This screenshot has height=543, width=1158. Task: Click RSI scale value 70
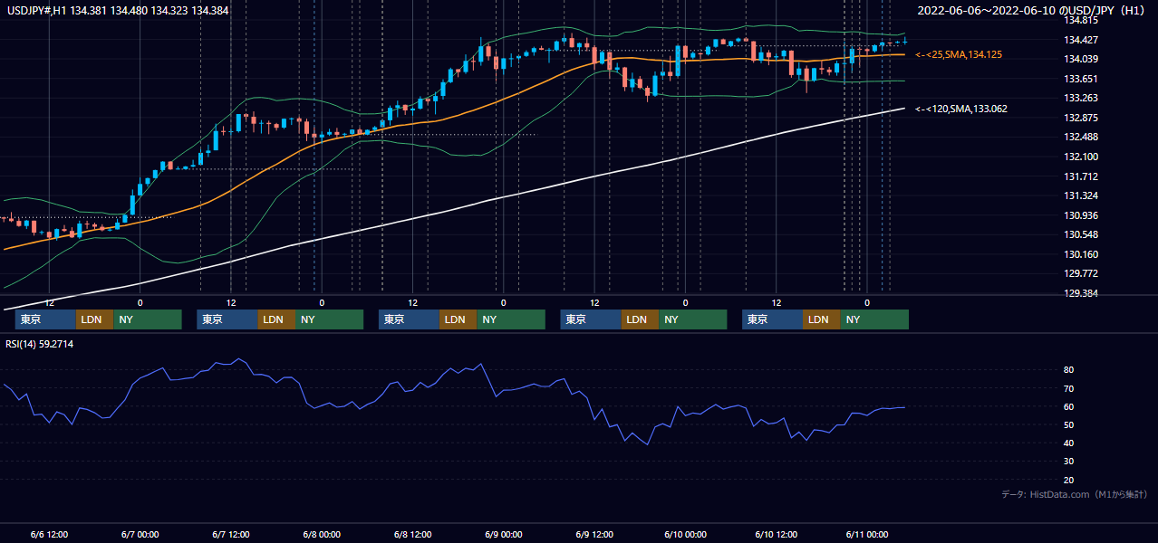coord(1068,388)
